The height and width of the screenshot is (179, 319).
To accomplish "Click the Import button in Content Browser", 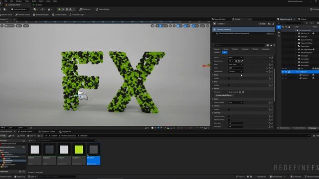I will tap(21, 136).
